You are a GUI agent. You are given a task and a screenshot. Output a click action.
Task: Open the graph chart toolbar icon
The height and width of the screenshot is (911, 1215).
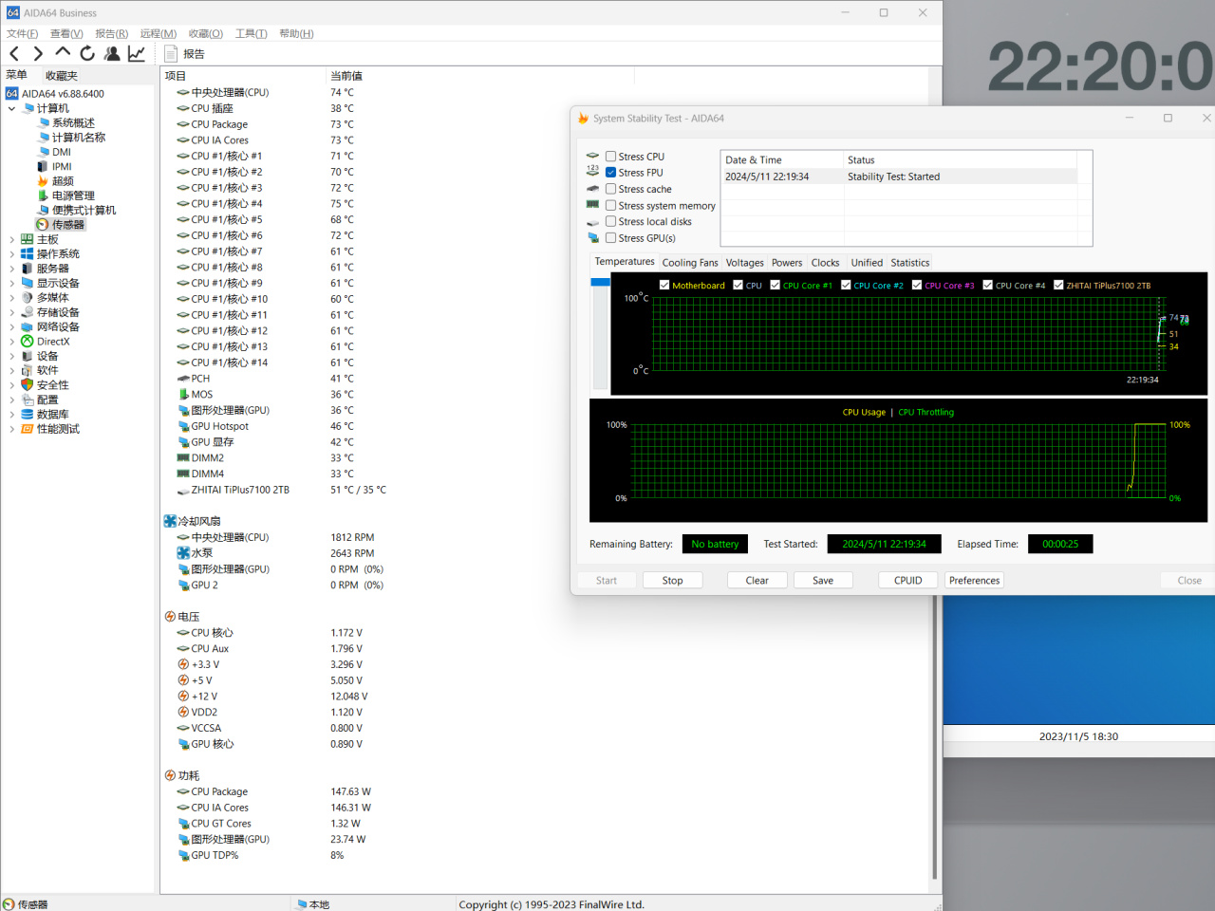point(137,54)
